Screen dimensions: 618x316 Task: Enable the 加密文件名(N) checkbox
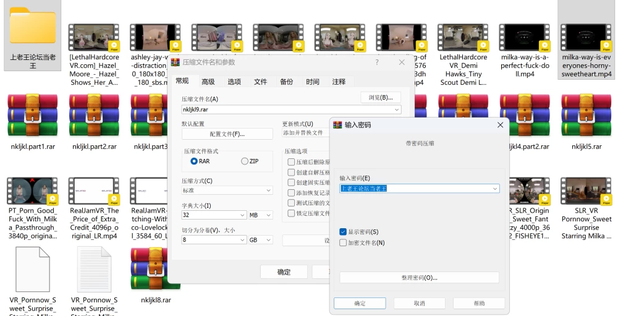[343, 242]
